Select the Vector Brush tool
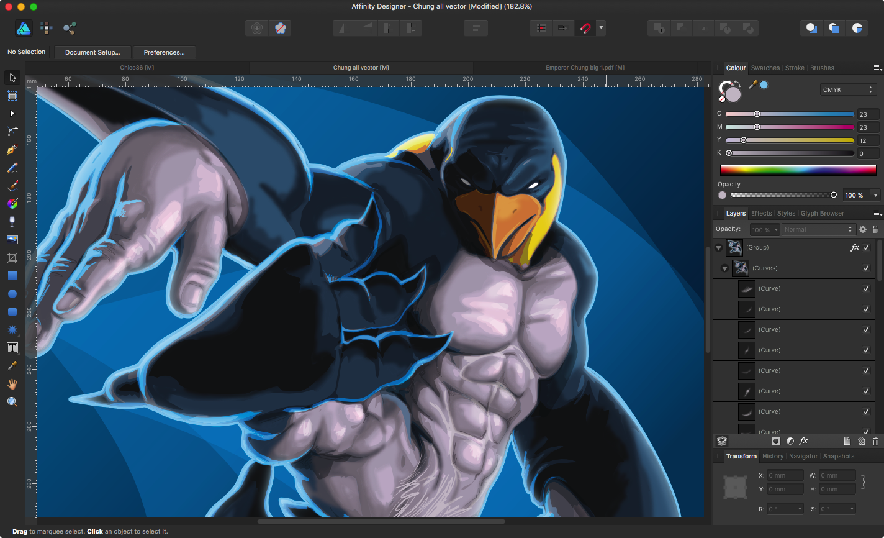The height and width of the screenshot is (538, 884). coord(12,186)
